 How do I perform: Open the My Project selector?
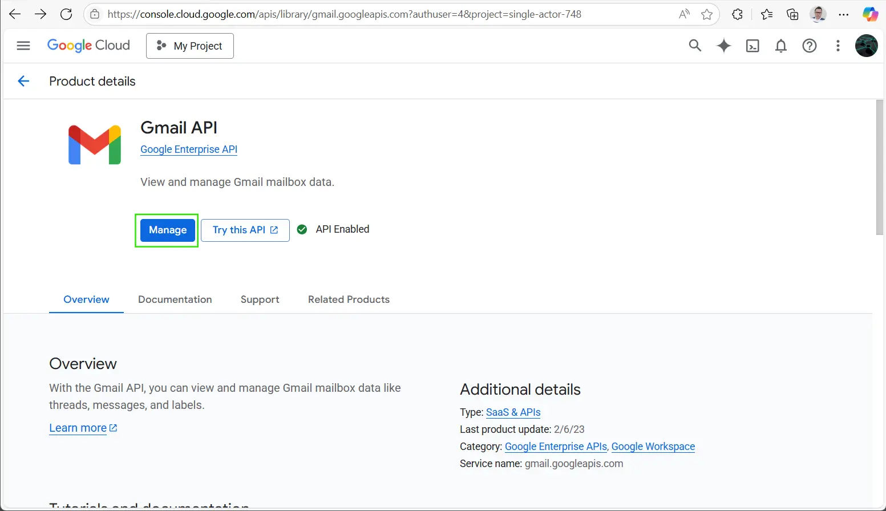190,46
